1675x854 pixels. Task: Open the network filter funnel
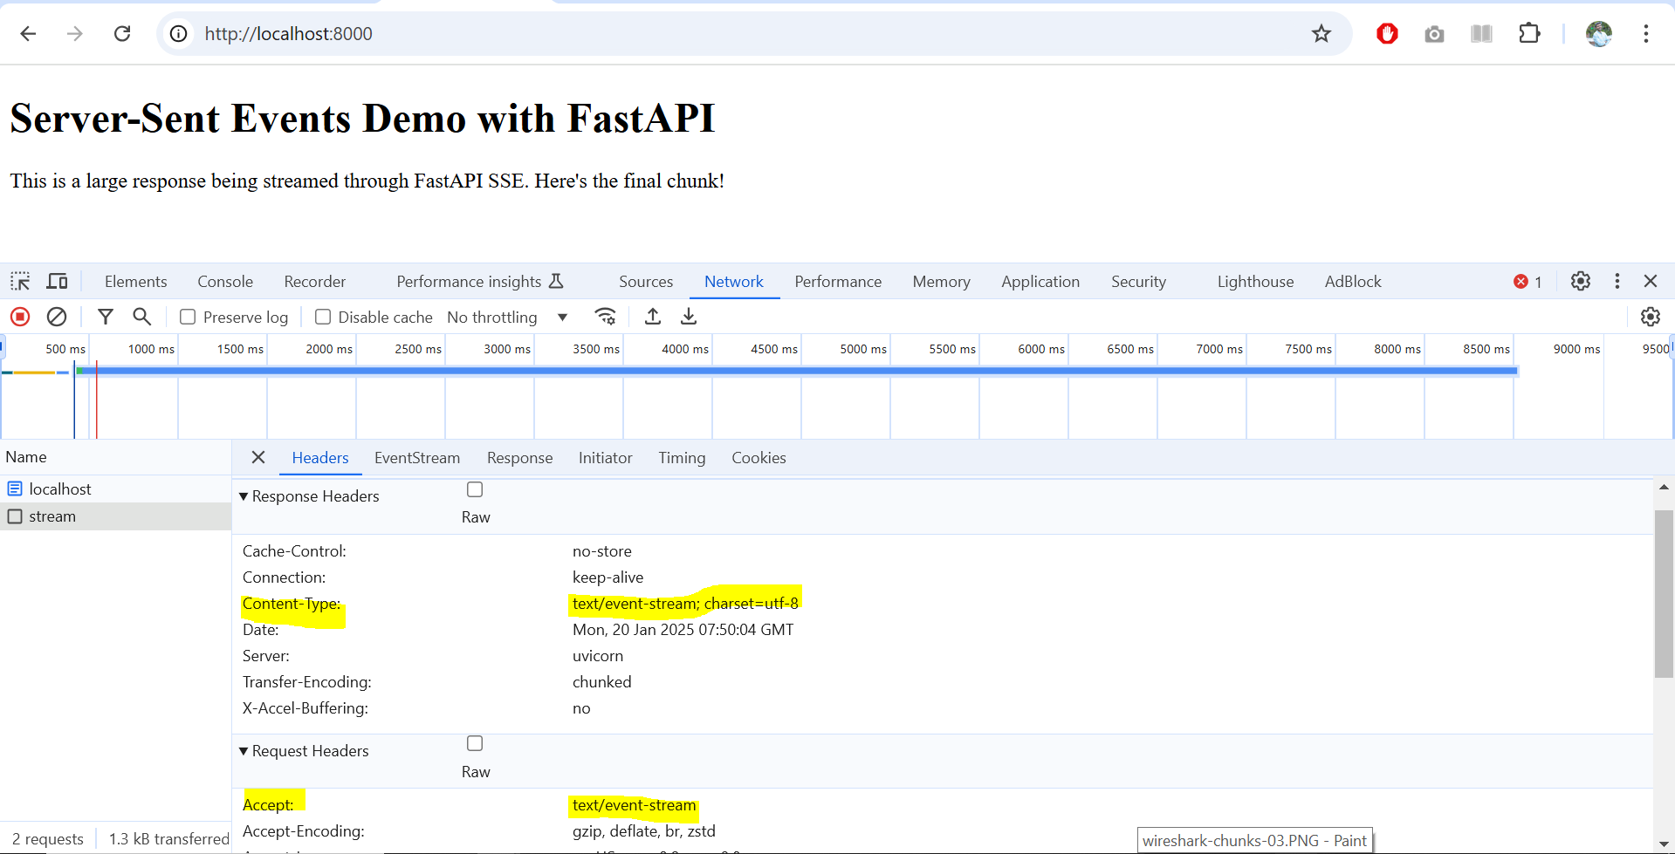pos(106,317)
